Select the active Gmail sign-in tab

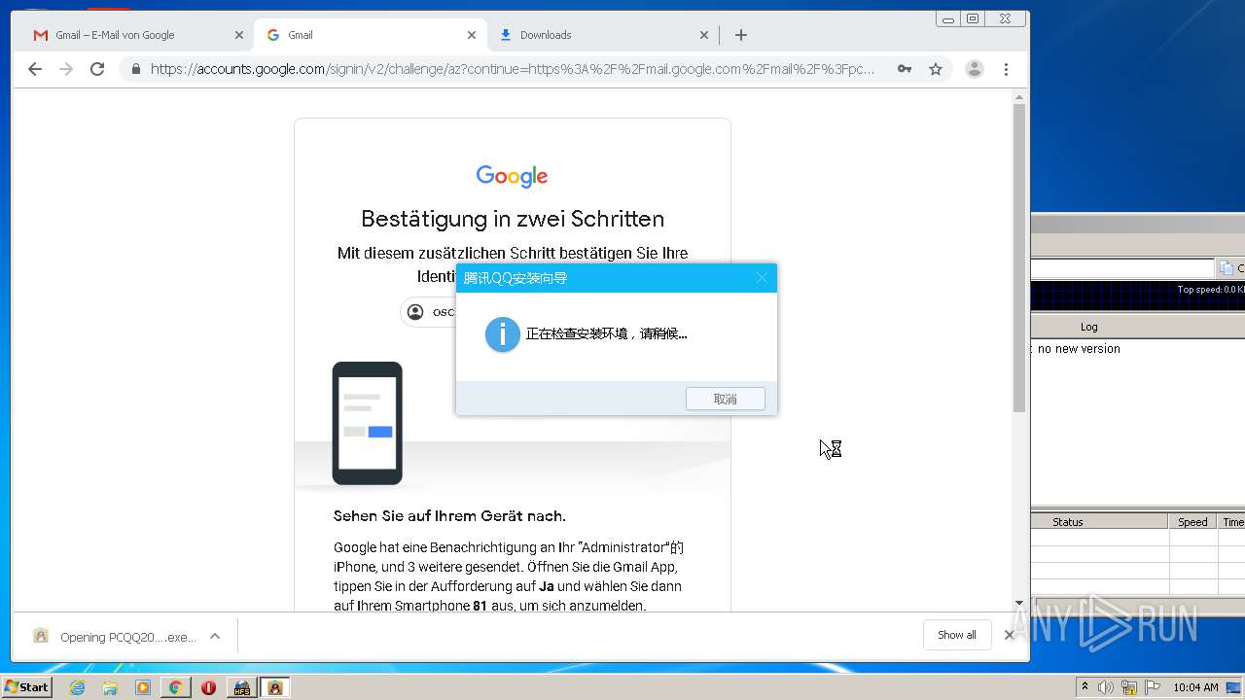[x=370, y=35]
